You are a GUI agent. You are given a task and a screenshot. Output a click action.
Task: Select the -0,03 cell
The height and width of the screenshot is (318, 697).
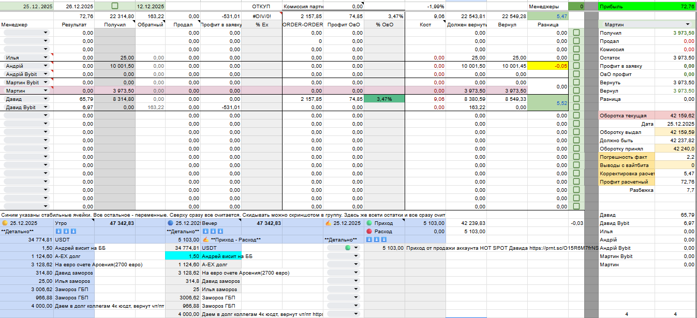pos(576,223)
